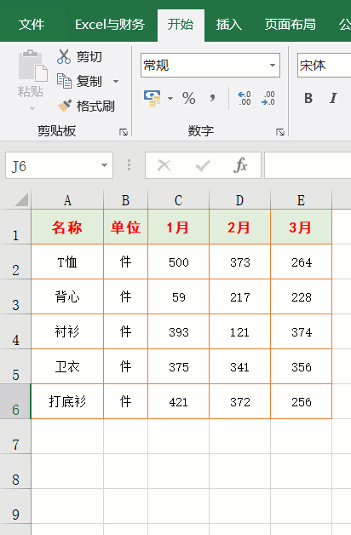Click the Insert Function fx icon

click(x=240, y=165)
